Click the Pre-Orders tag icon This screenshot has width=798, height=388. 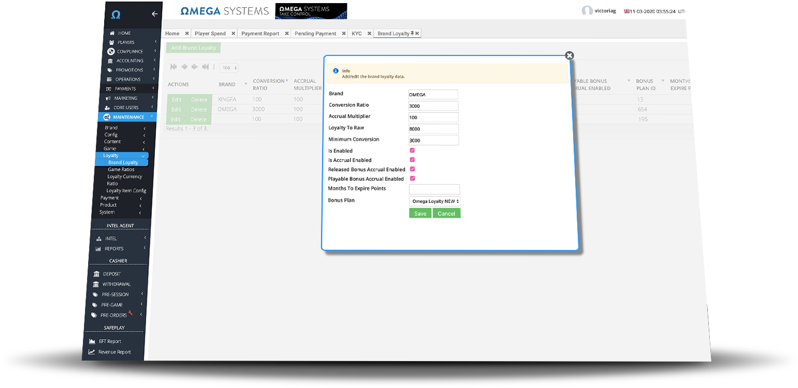pos(94,315)
